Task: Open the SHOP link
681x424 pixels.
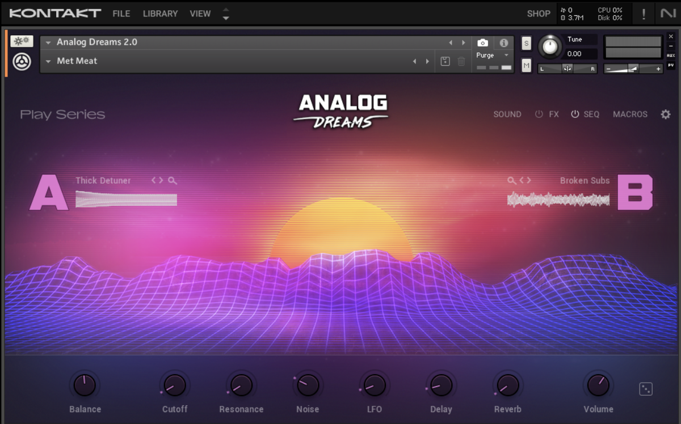Action: pyautogui.click(x=539, y=14)
